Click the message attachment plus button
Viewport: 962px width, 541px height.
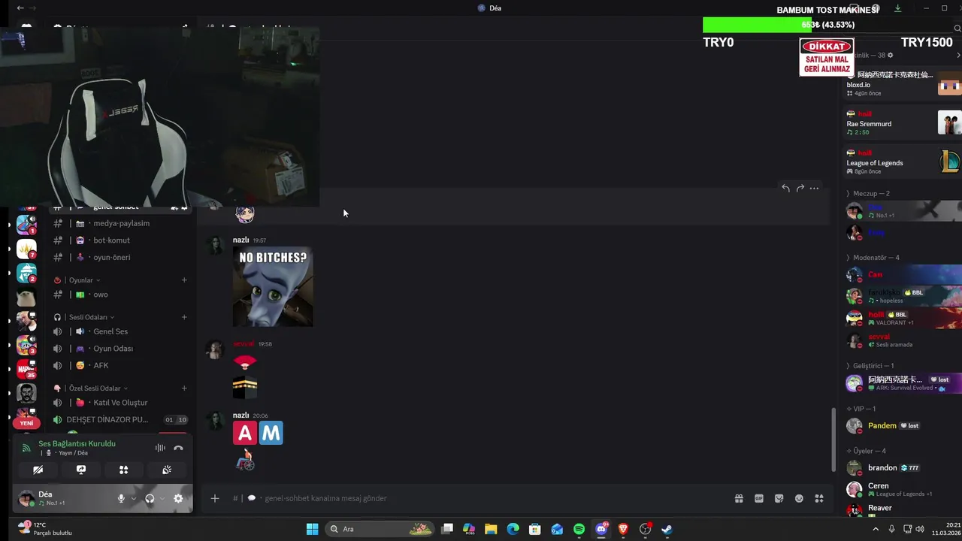tap(215, 498)
